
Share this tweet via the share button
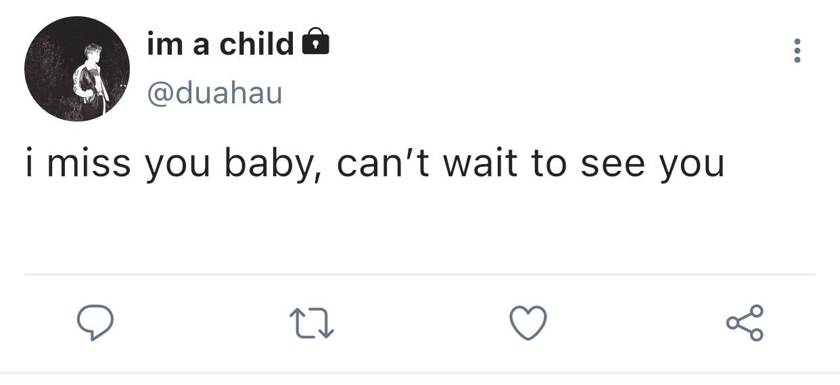pos(745,322)
